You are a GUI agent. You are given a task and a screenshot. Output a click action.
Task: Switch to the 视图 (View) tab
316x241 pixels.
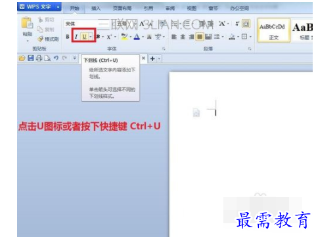tap(192, 9)
